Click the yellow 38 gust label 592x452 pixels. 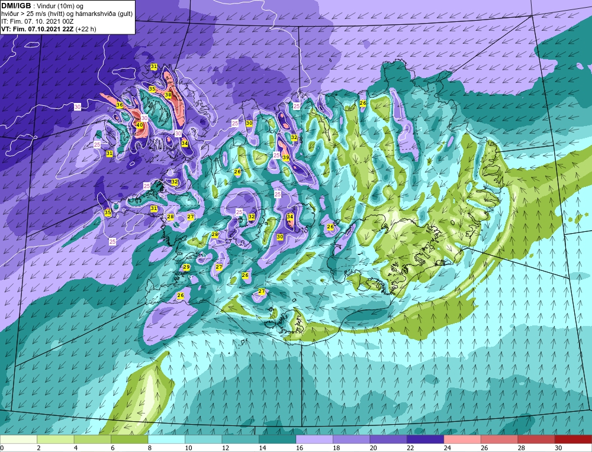coord(168,95)
